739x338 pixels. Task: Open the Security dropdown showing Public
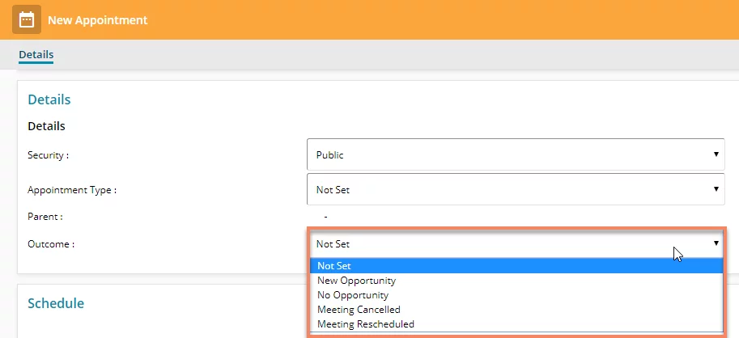516,154
